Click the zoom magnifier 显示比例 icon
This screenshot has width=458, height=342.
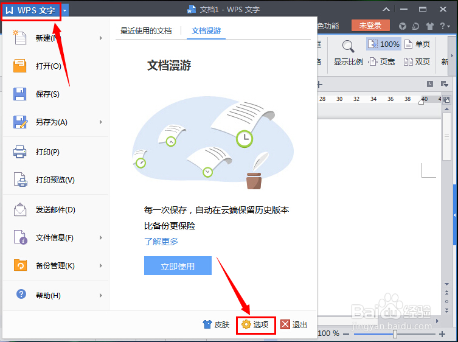point(348,47)
